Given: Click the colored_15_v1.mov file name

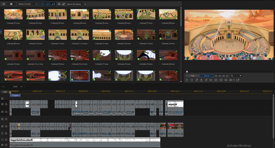Looking at the screenshot, I should tap(35, 64).
